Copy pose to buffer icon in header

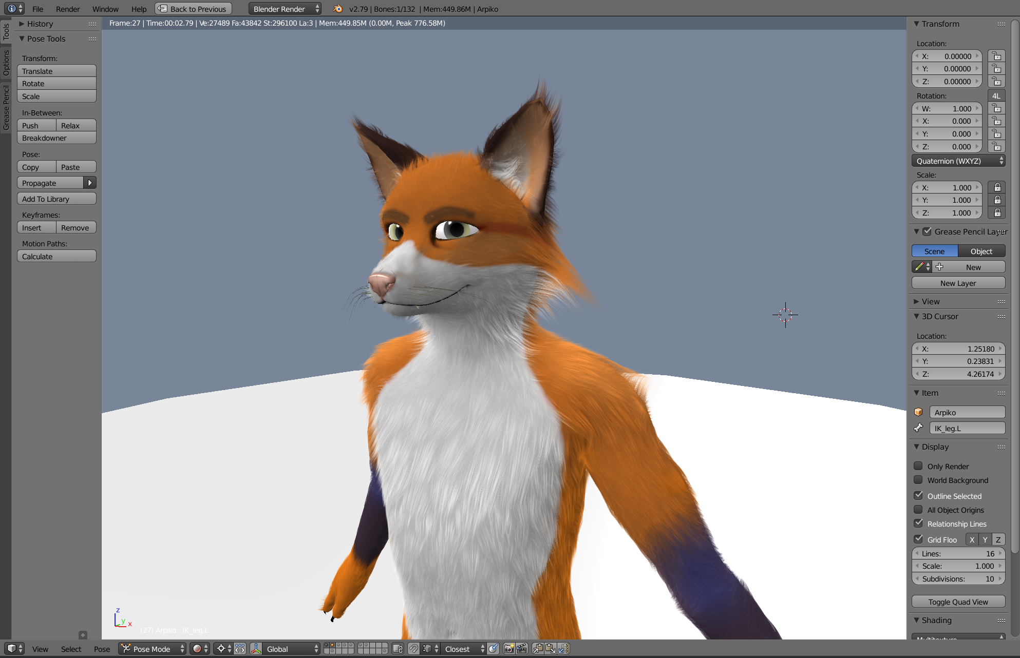click(x=538, y=649)
